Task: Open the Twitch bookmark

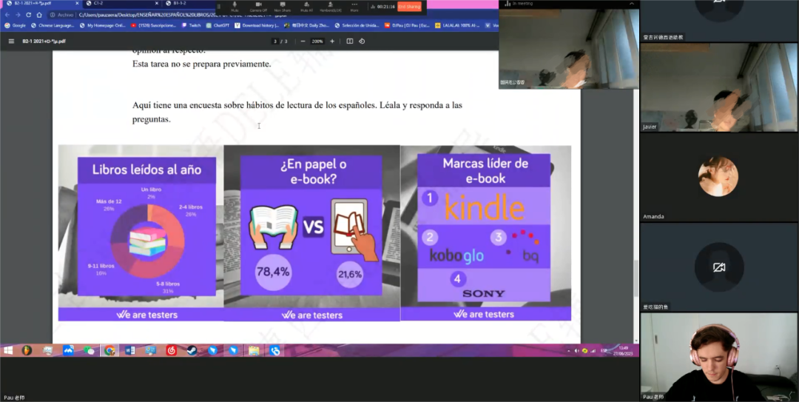Action: coord(192,25)
